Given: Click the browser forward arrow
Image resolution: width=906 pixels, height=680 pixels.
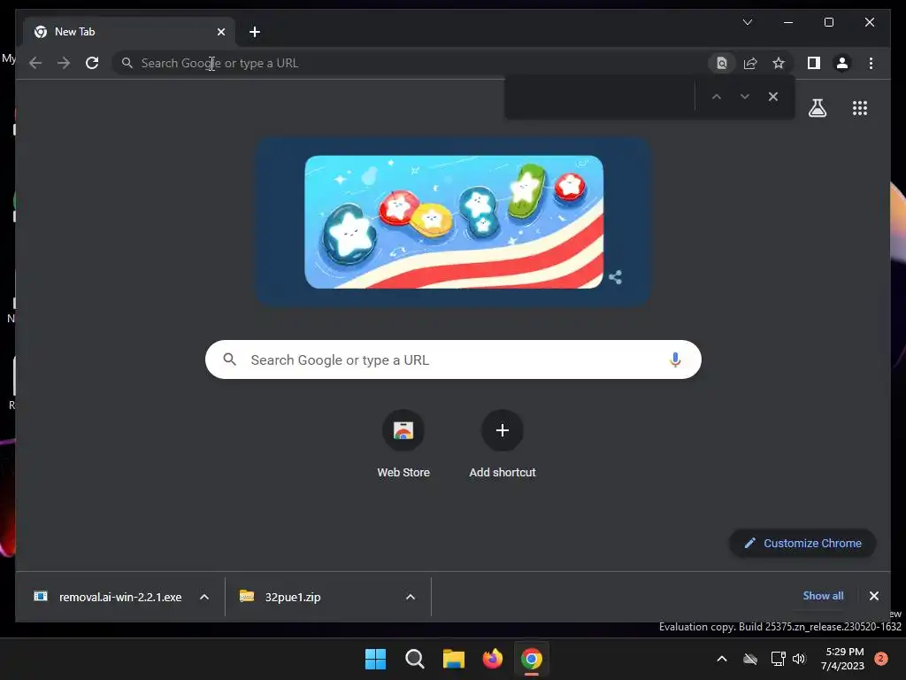Looking at the screenshot, I should click(x=64, y=63).
